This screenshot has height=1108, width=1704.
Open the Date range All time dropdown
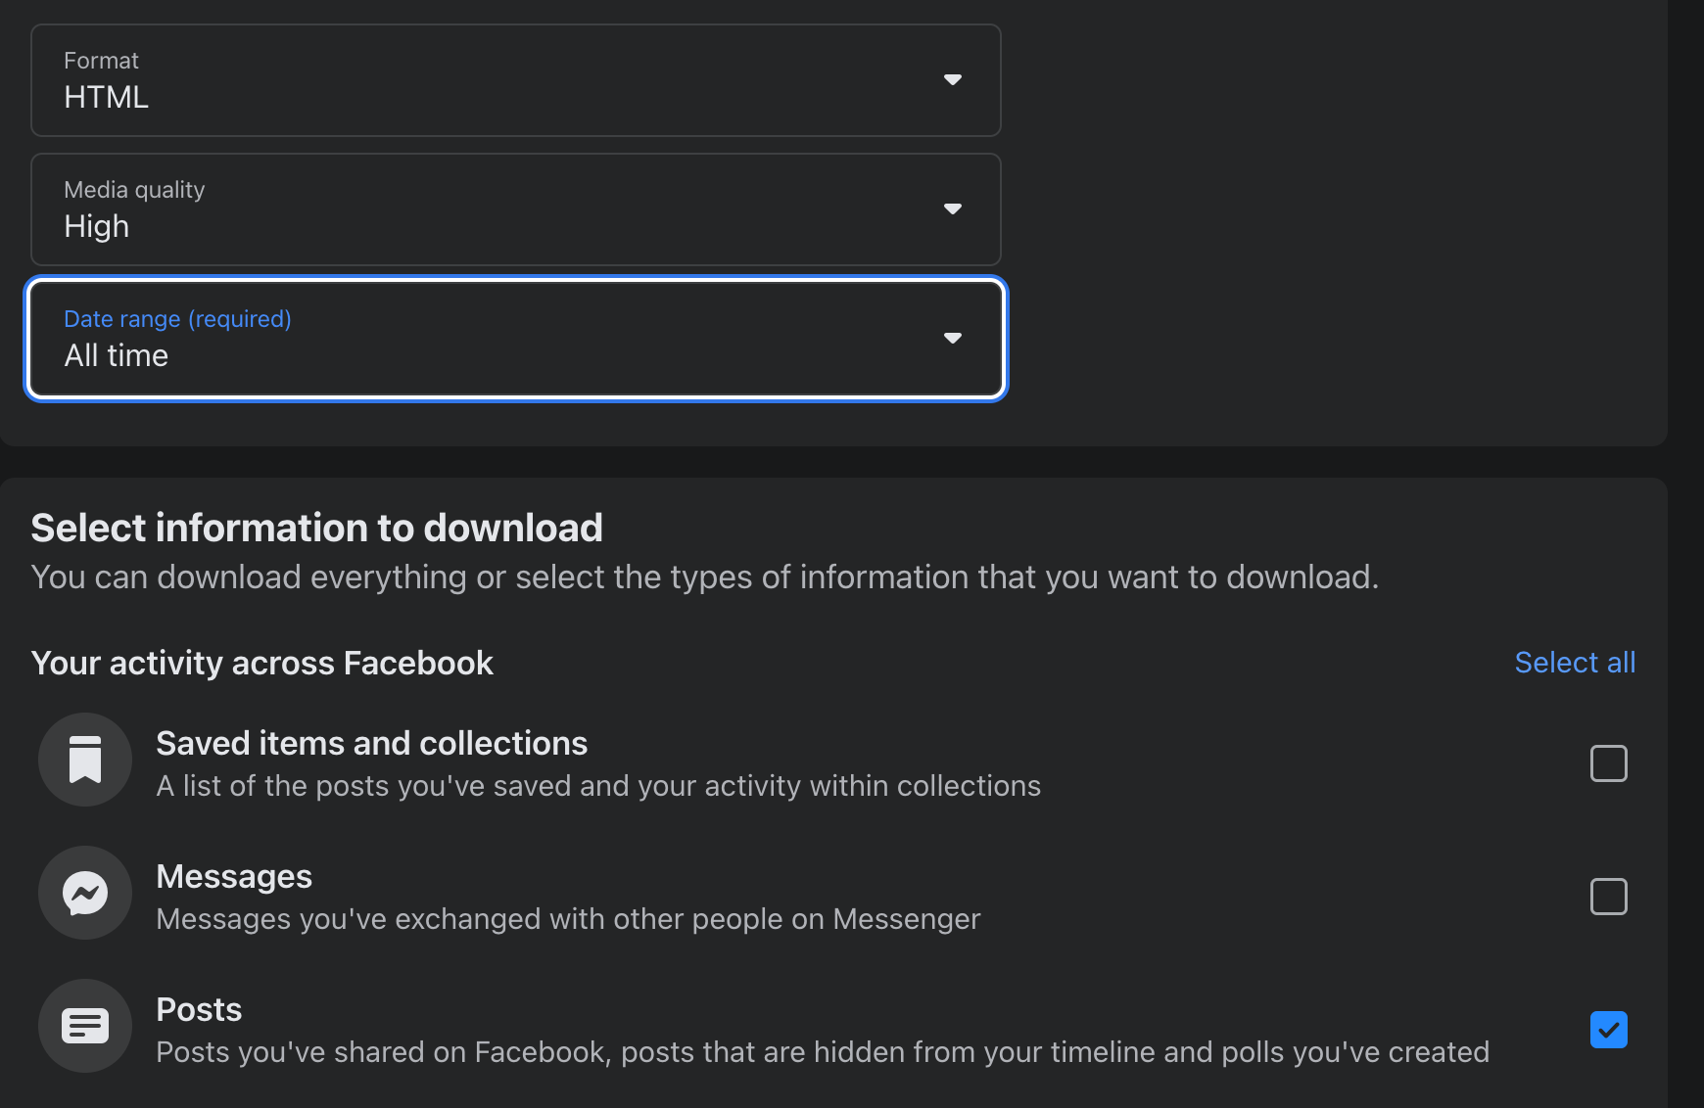point(516,339)
